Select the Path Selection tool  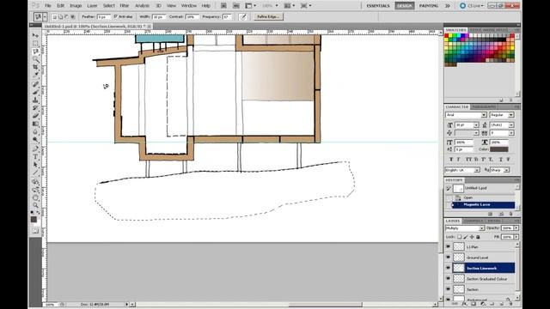tap(35, 165)
